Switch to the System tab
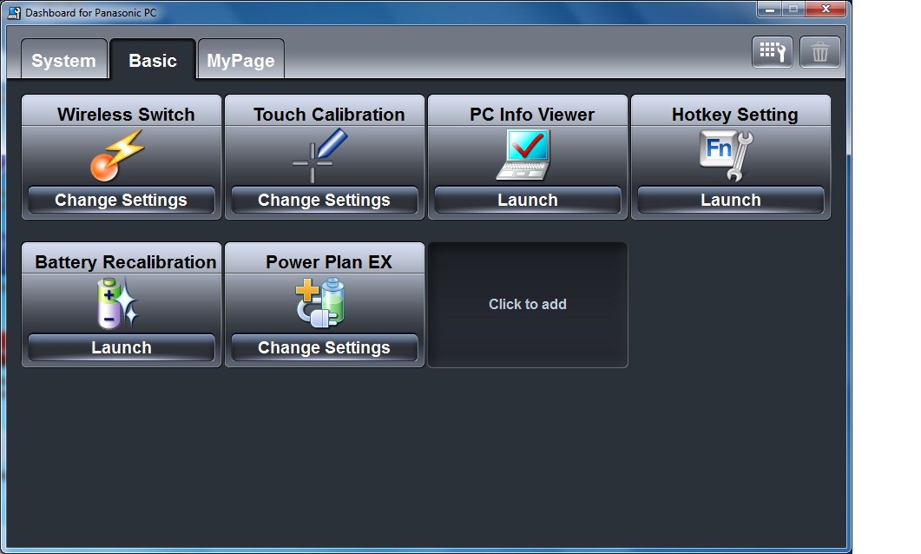Screen dimensions: 921x554 pos(63,59)
